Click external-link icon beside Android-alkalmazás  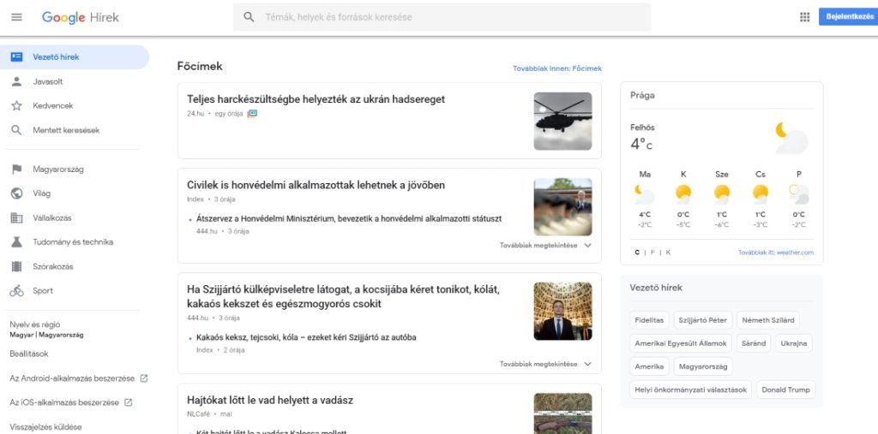144,378
